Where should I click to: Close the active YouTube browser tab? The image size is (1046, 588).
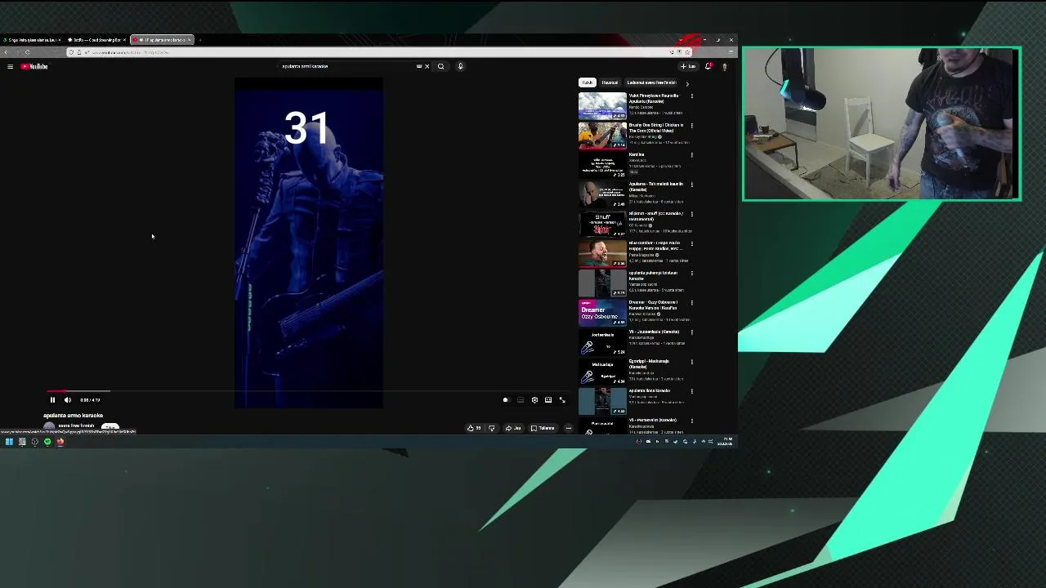click(x=189, y=40)
